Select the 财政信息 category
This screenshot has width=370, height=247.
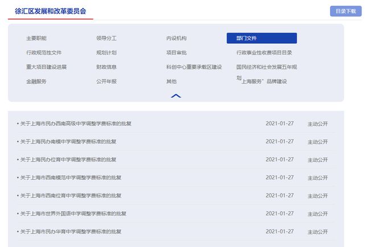point(106,67)
